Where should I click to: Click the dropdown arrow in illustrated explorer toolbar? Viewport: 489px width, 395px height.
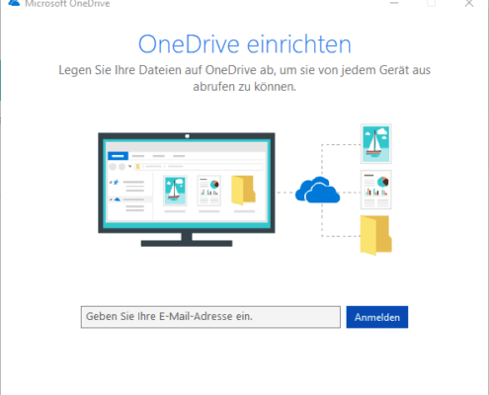point(130,167)
